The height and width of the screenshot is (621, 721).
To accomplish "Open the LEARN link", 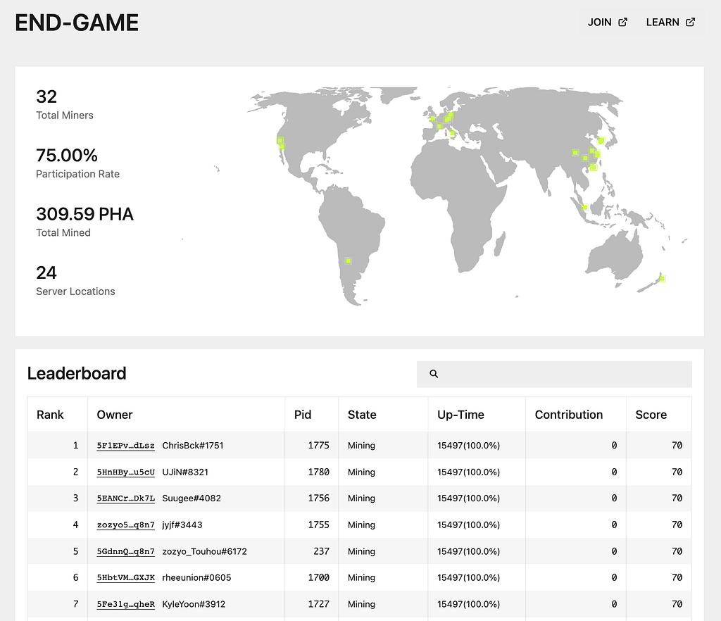I will [x=670, y=22].
